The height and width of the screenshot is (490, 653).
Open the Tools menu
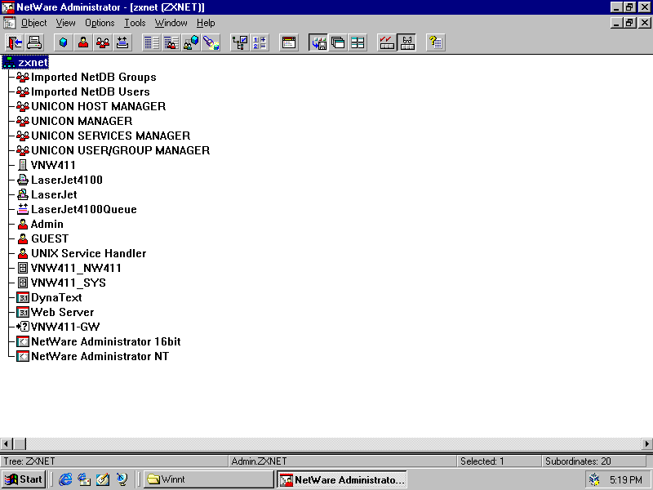(x=135, y=23)
